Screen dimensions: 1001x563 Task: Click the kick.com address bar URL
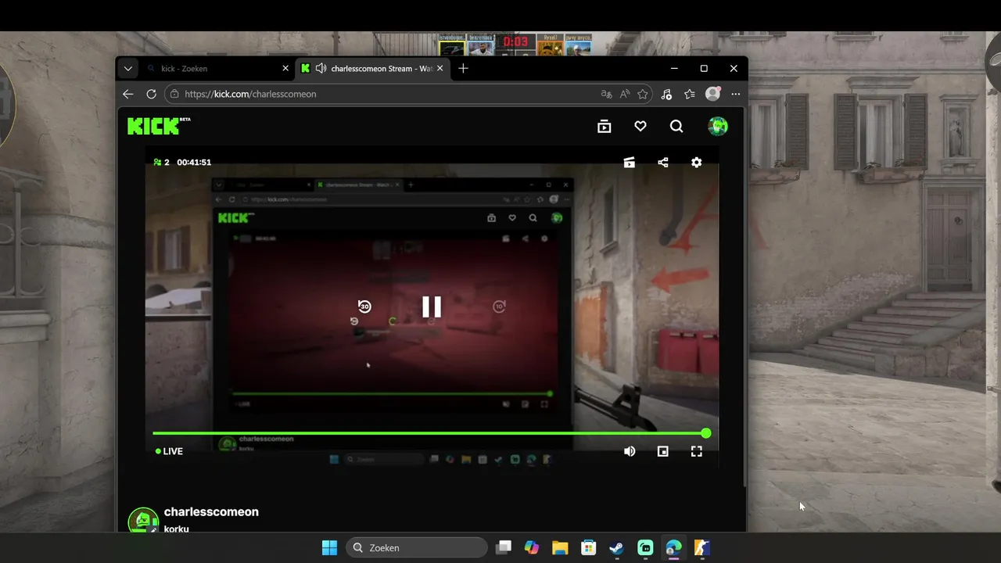[x=250, y=94]
